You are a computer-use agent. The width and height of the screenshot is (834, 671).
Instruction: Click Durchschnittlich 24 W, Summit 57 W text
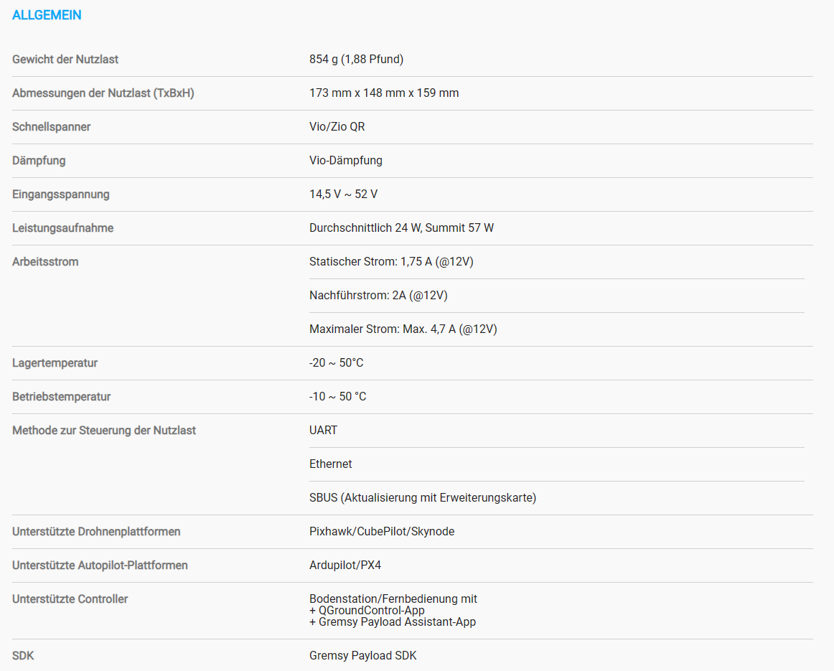point(402,228)
